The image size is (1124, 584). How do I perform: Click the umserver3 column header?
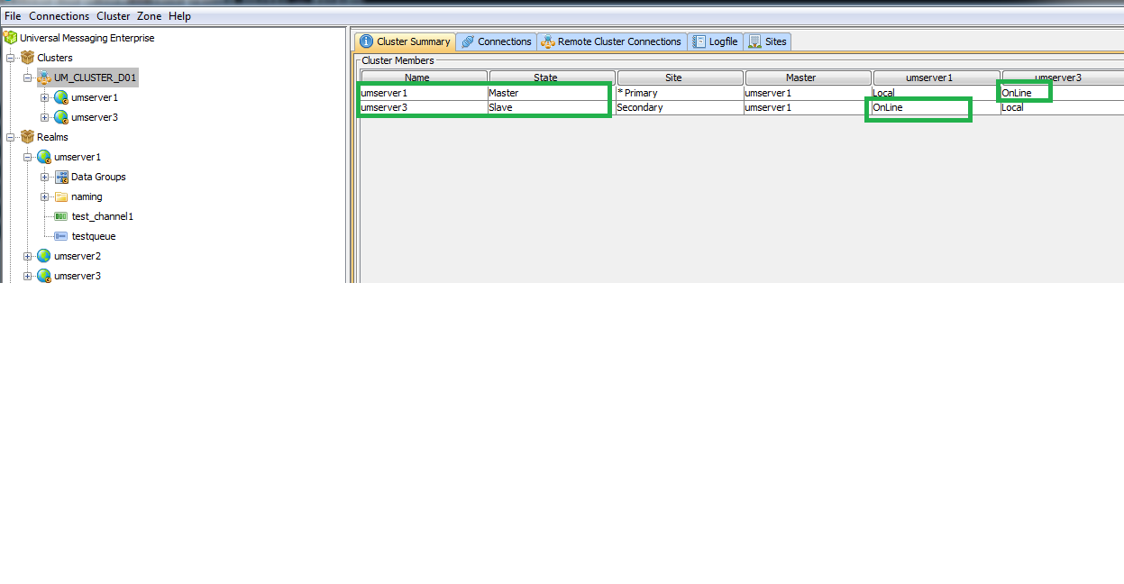click(x=1063, y=78)
